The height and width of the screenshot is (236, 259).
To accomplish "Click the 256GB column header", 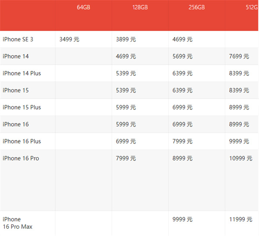I will (x=196, y=7).
